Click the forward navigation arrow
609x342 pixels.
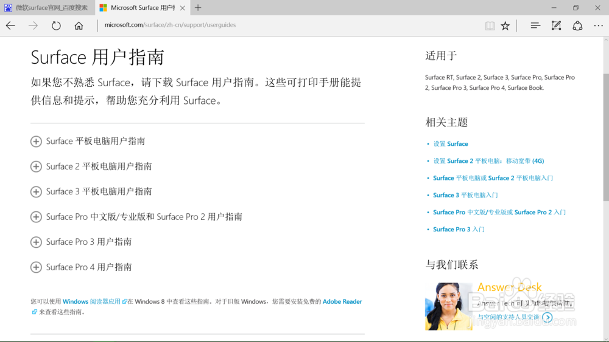(33, 26)
